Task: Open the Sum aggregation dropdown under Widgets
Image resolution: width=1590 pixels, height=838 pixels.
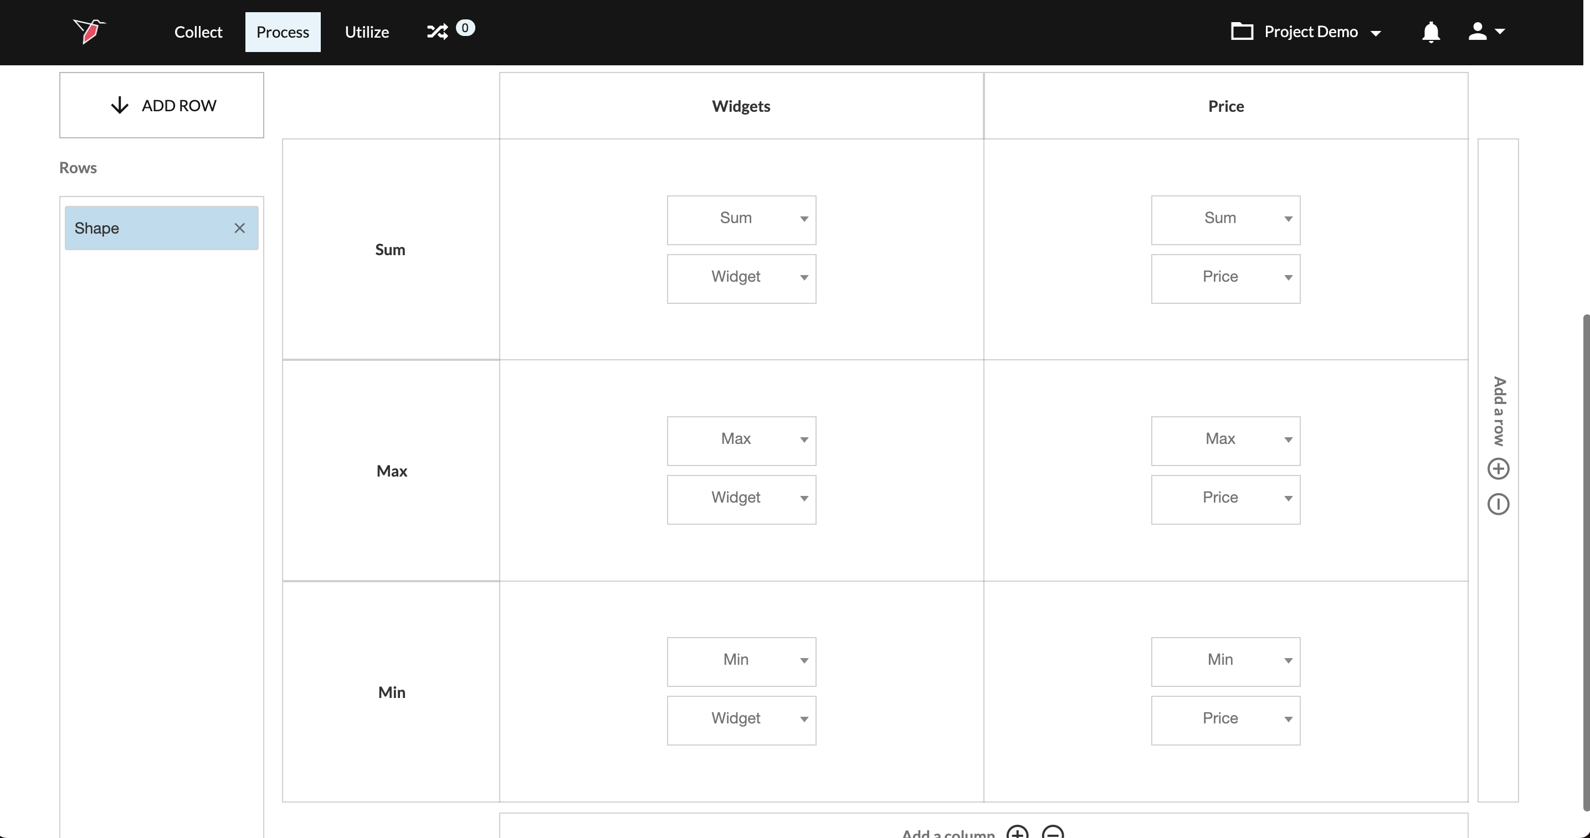Action: pos(741,220)
